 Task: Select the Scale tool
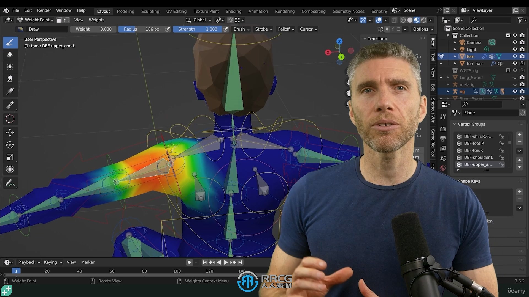click(10, 157)
